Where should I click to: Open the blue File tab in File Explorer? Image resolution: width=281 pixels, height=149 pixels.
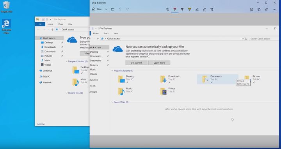coord(40,24)
